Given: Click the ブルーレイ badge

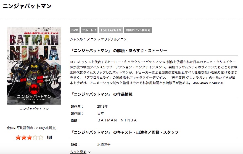Looking at the screenshot, I should click(x=89, y=30).
